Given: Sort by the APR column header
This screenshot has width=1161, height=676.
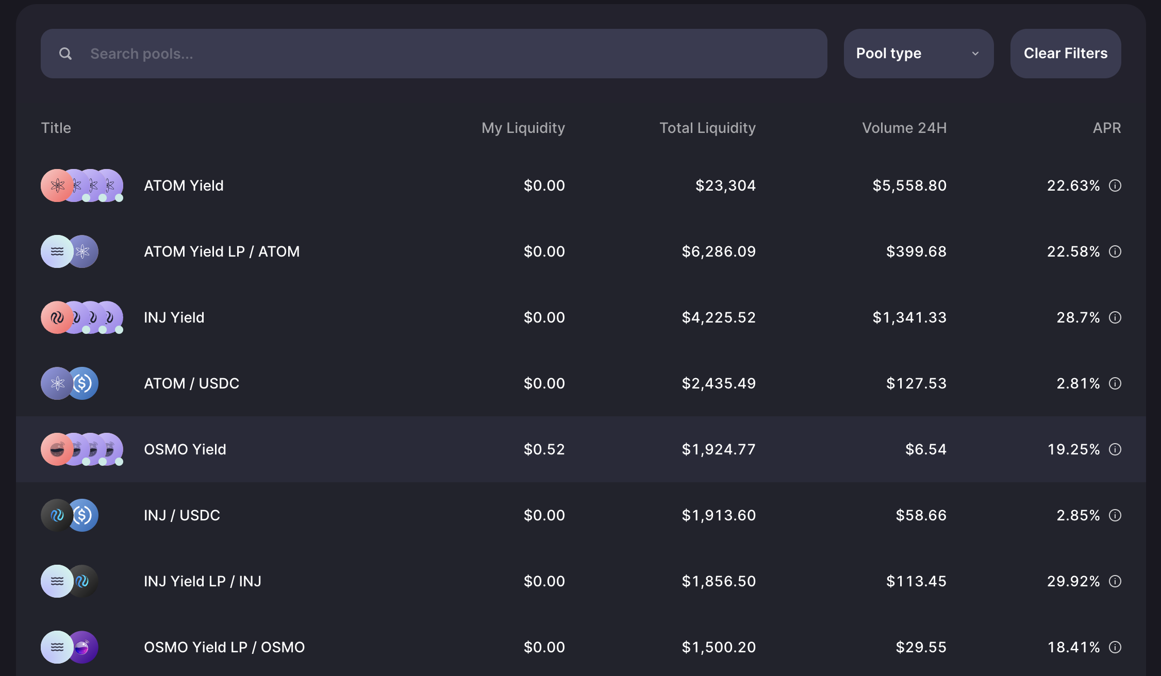Looking at the screenshot, I should [x=1107, y=128].
